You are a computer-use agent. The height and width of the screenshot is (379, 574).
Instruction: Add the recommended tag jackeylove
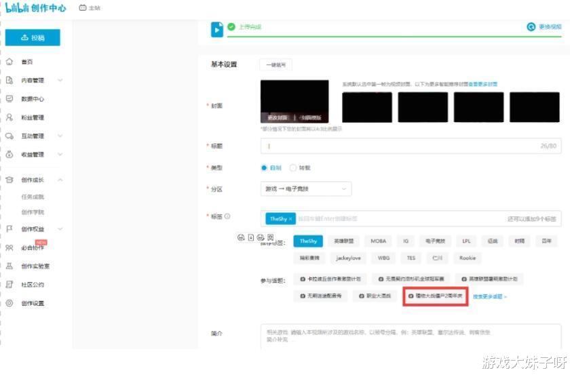click(x=348, y=258)
